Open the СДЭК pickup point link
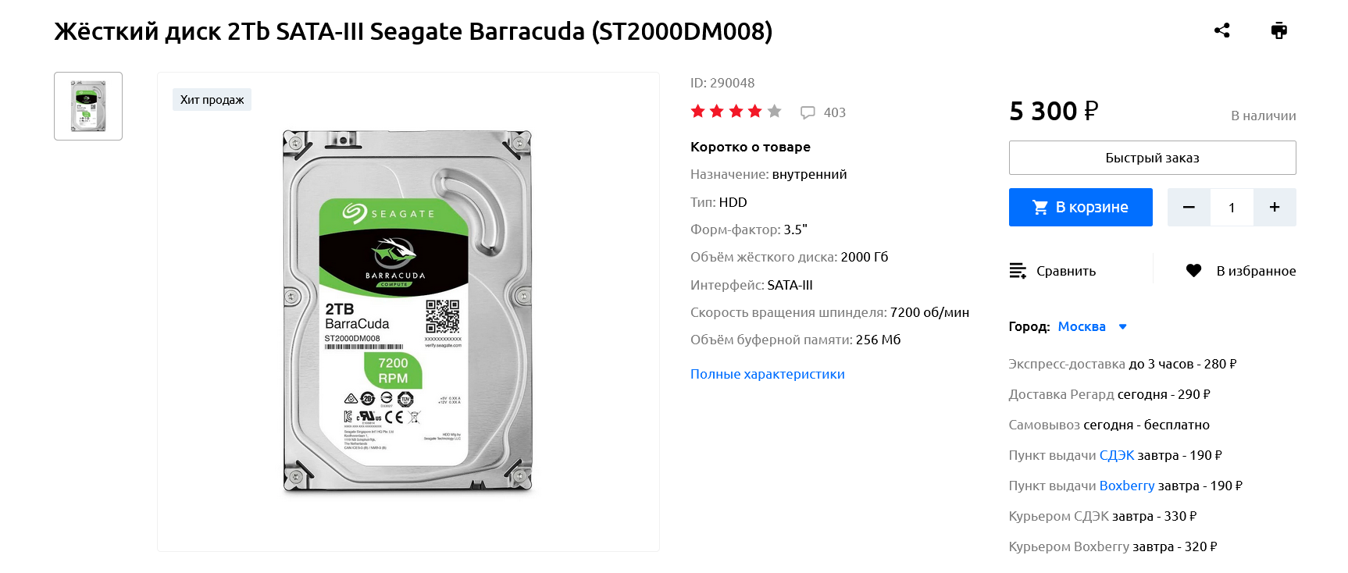This screenshot has height=573, width=1348. coord(1116,455)
